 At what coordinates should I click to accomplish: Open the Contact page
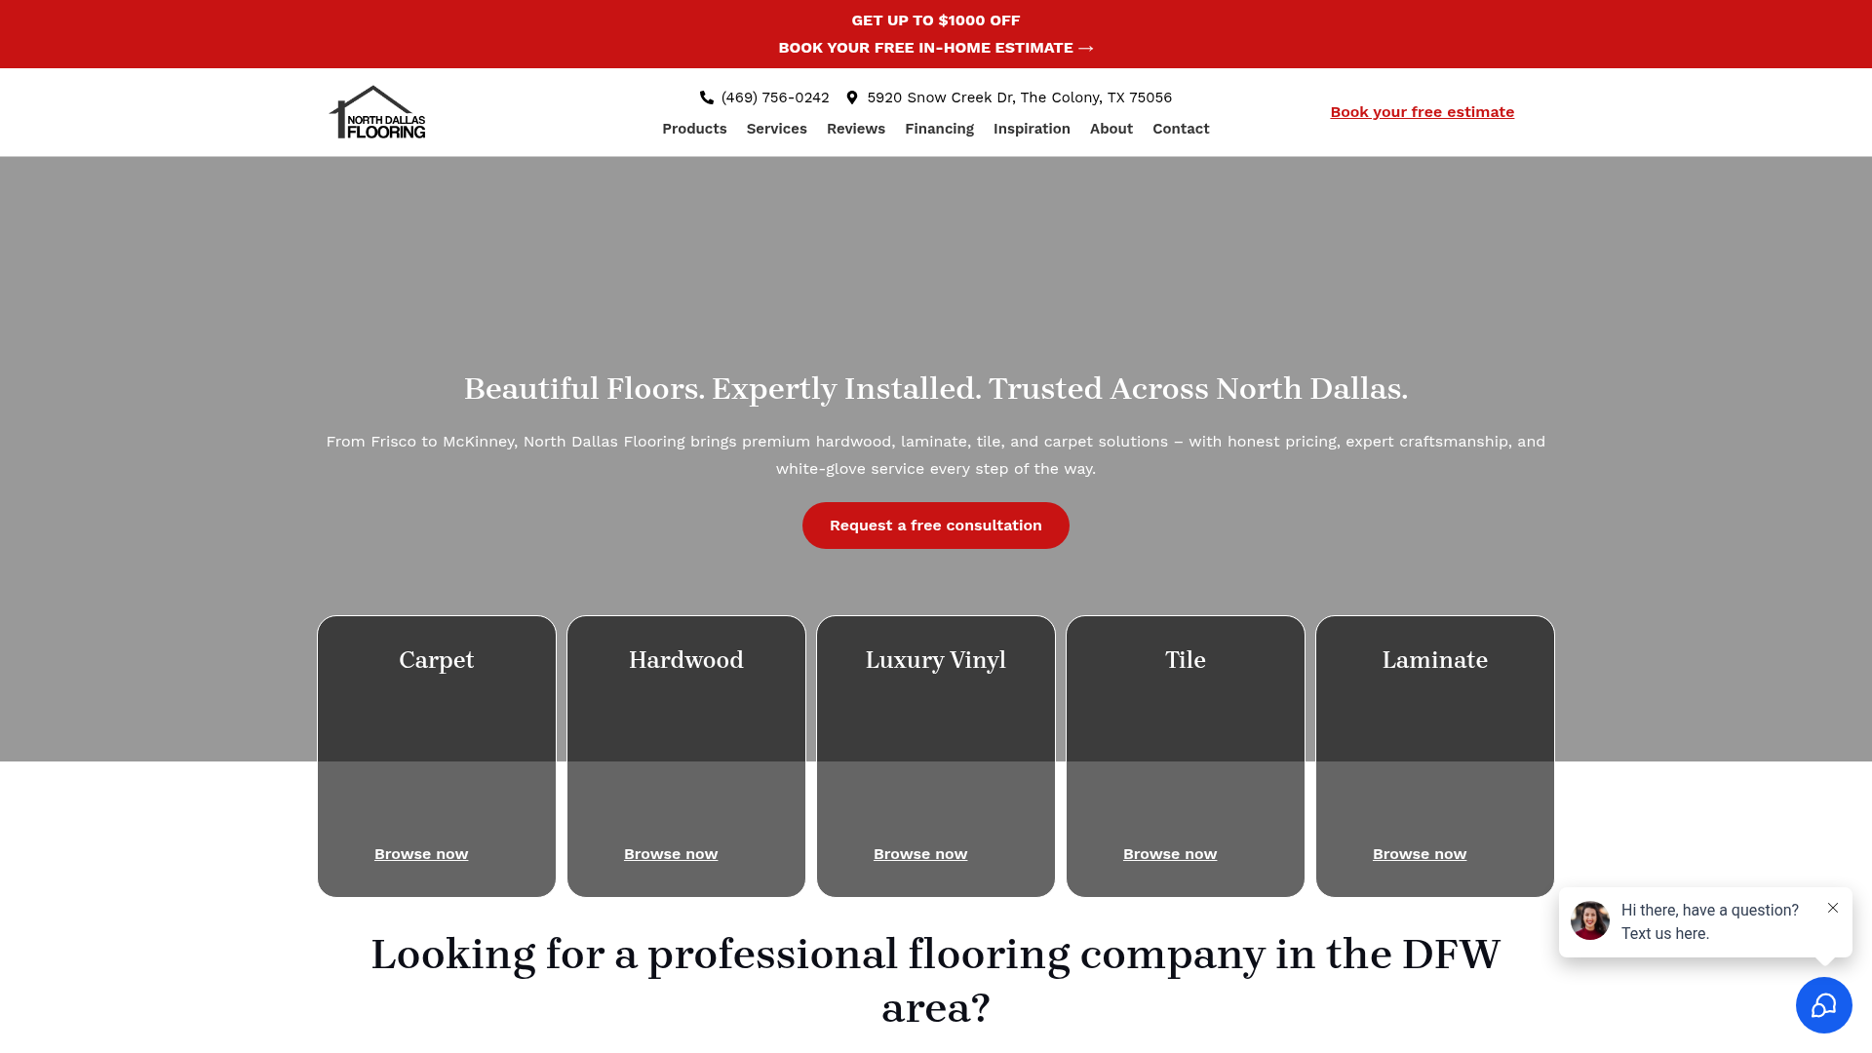pyautogui.click(x=1181, y=128)
